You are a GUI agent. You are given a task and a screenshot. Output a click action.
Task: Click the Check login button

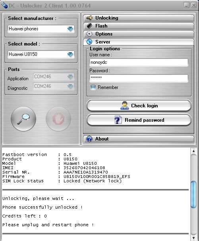point(139,106)
